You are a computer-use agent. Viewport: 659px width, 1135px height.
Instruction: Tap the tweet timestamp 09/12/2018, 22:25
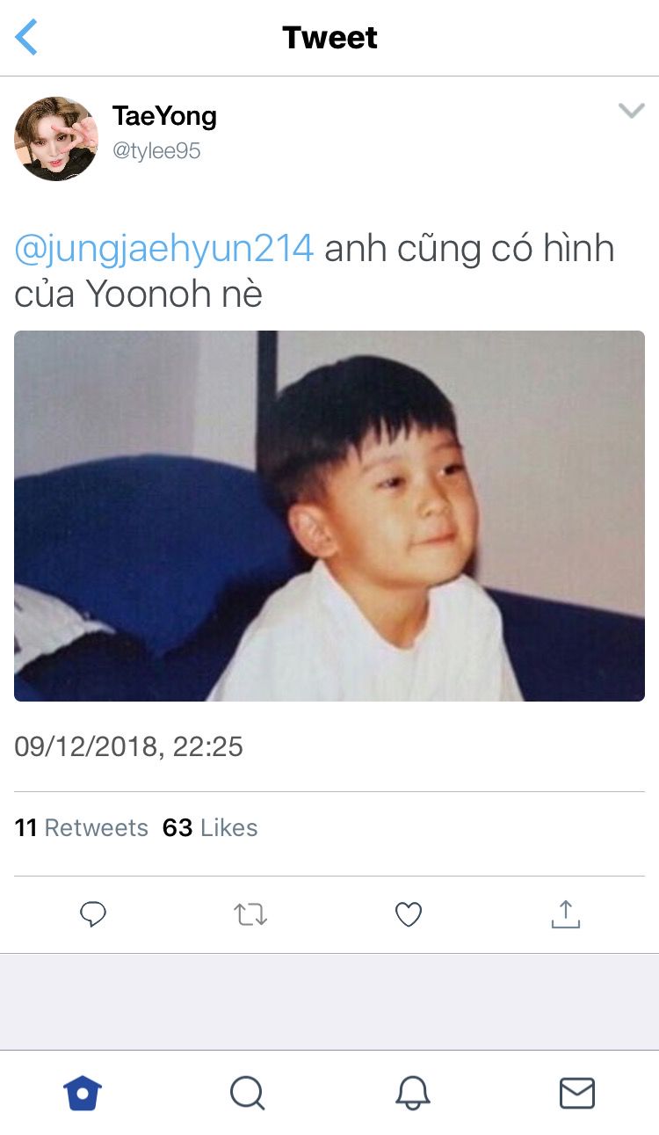click(x=128, y=747)
